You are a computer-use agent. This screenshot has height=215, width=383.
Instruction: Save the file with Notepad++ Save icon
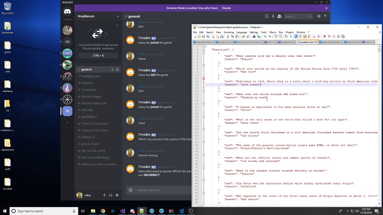pos(203,36)
